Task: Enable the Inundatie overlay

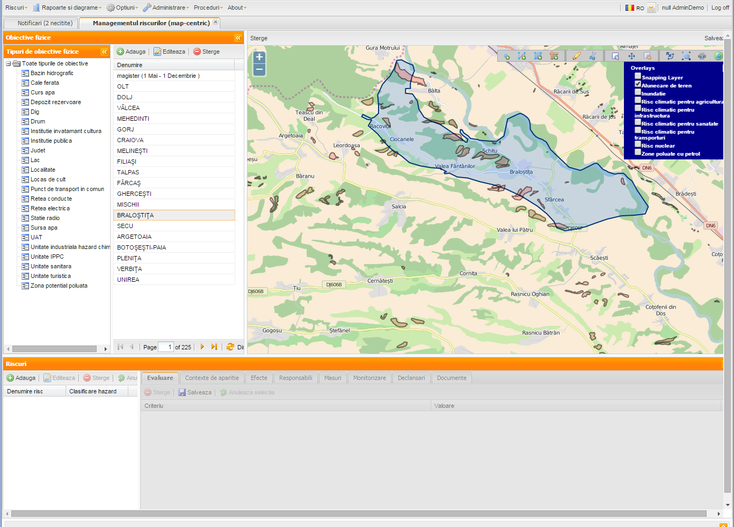Action: 638,92
